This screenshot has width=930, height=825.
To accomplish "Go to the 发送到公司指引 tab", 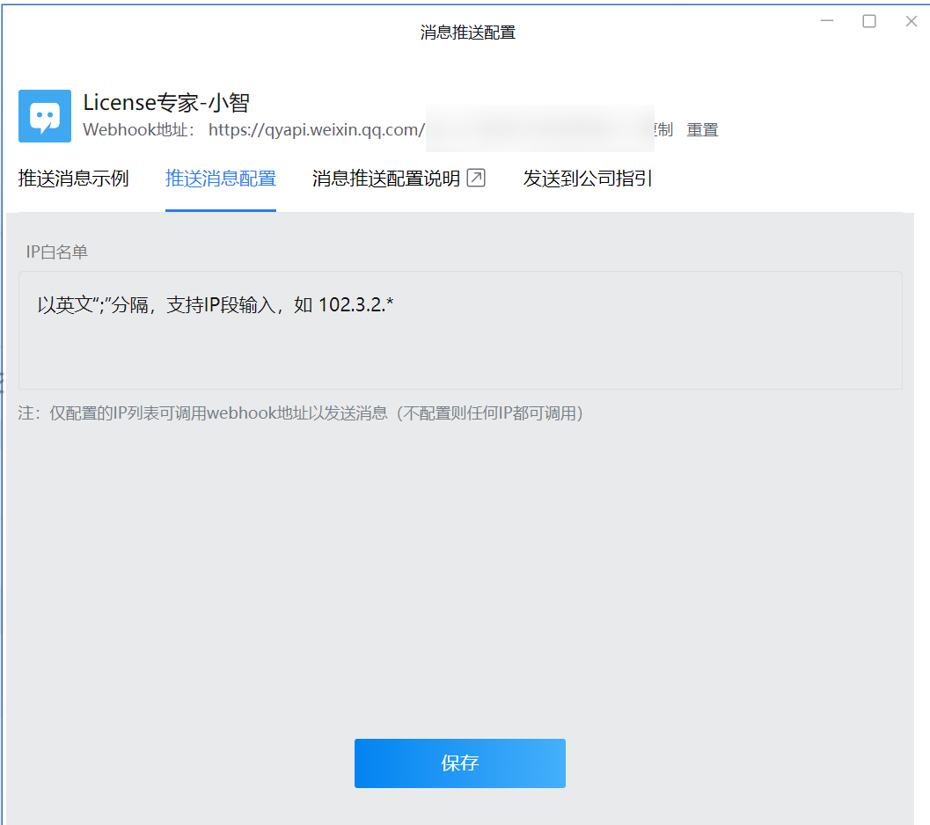I will click(x=588, y=179).
